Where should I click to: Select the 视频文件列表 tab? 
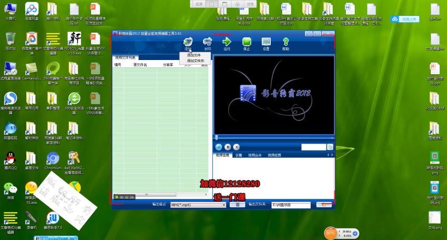point(125,57)
